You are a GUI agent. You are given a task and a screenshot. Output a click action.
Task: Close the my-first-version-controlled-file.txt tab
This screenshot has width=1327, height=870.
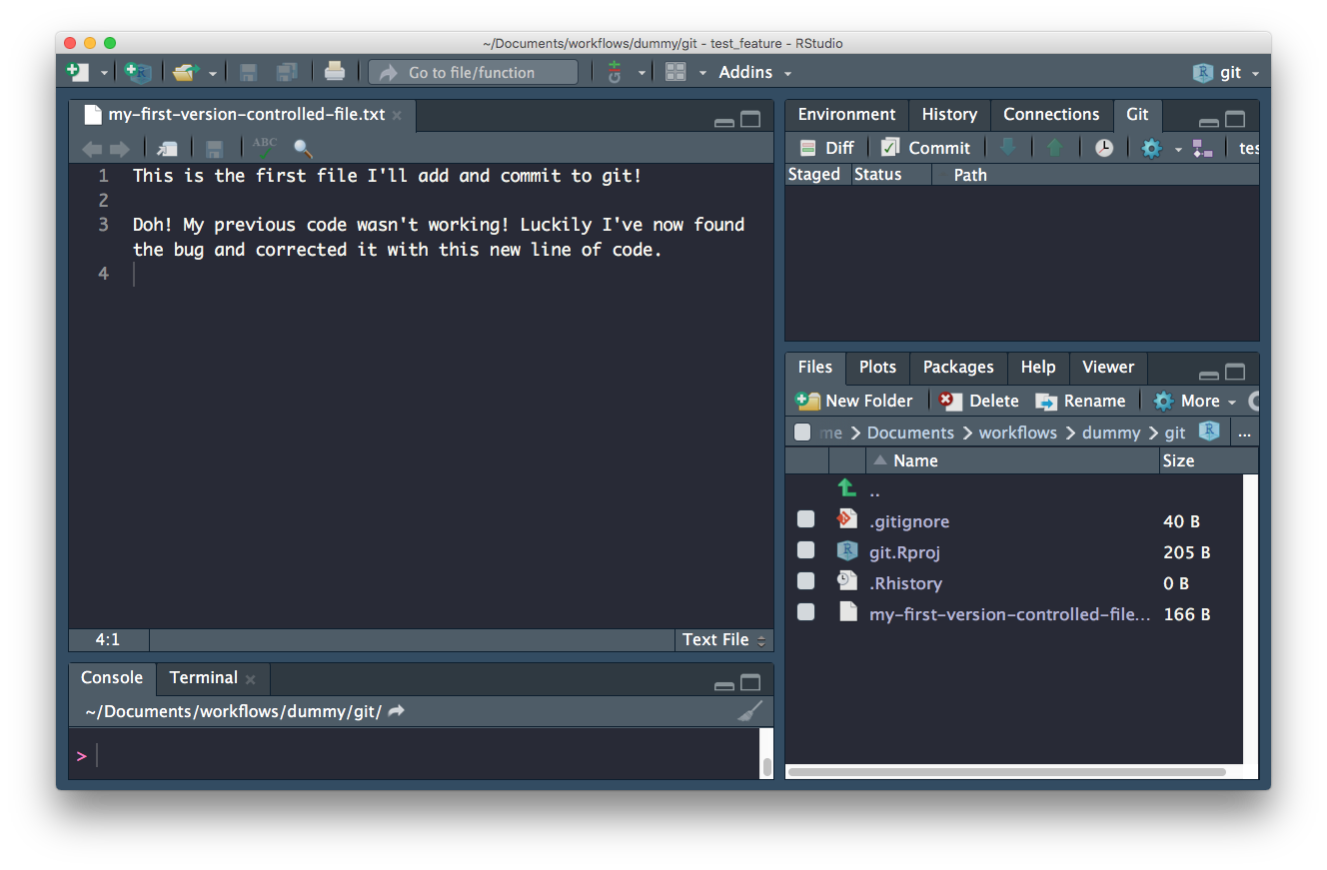[397, 116]
